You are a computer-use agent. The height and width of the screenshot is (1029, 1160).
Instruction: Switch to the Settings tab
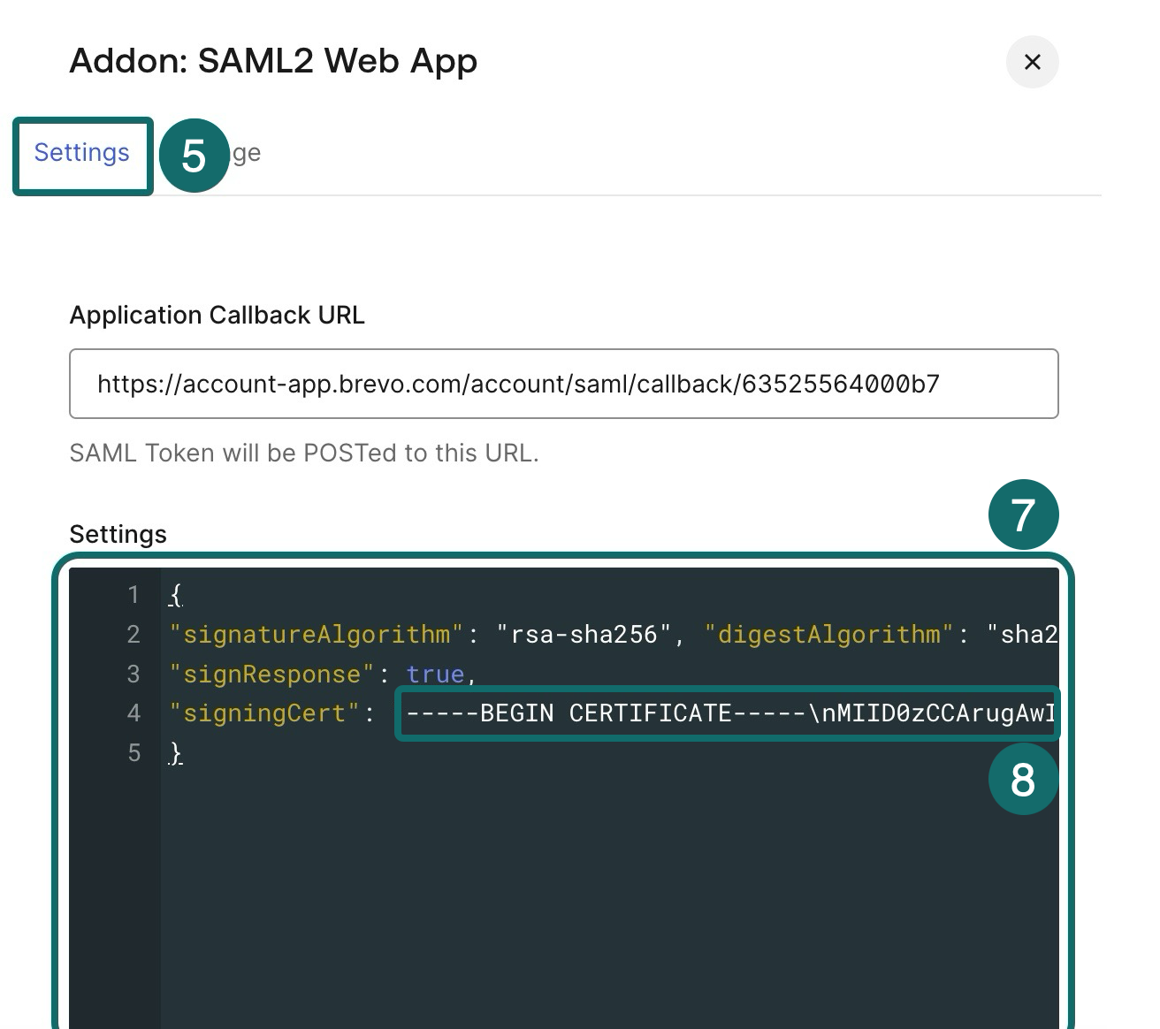coord(80,152)
